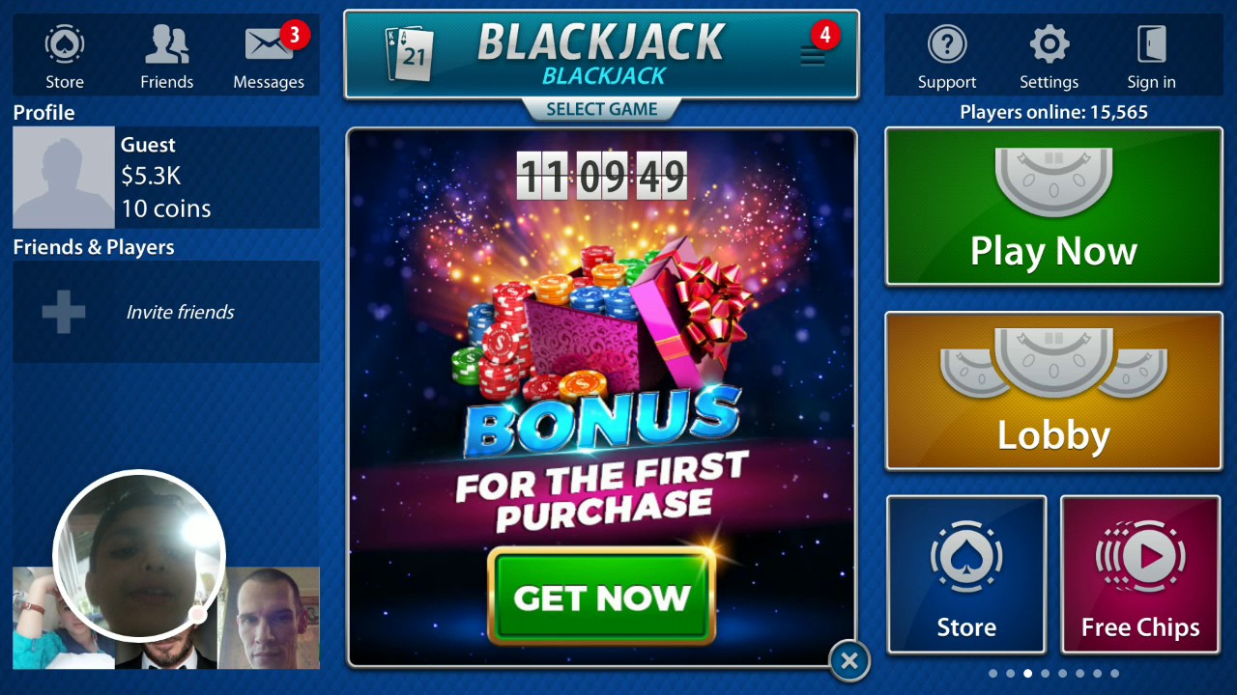Open the Friends icon
The height and width of the screenshot is (695, 1237).
point(167,44)
